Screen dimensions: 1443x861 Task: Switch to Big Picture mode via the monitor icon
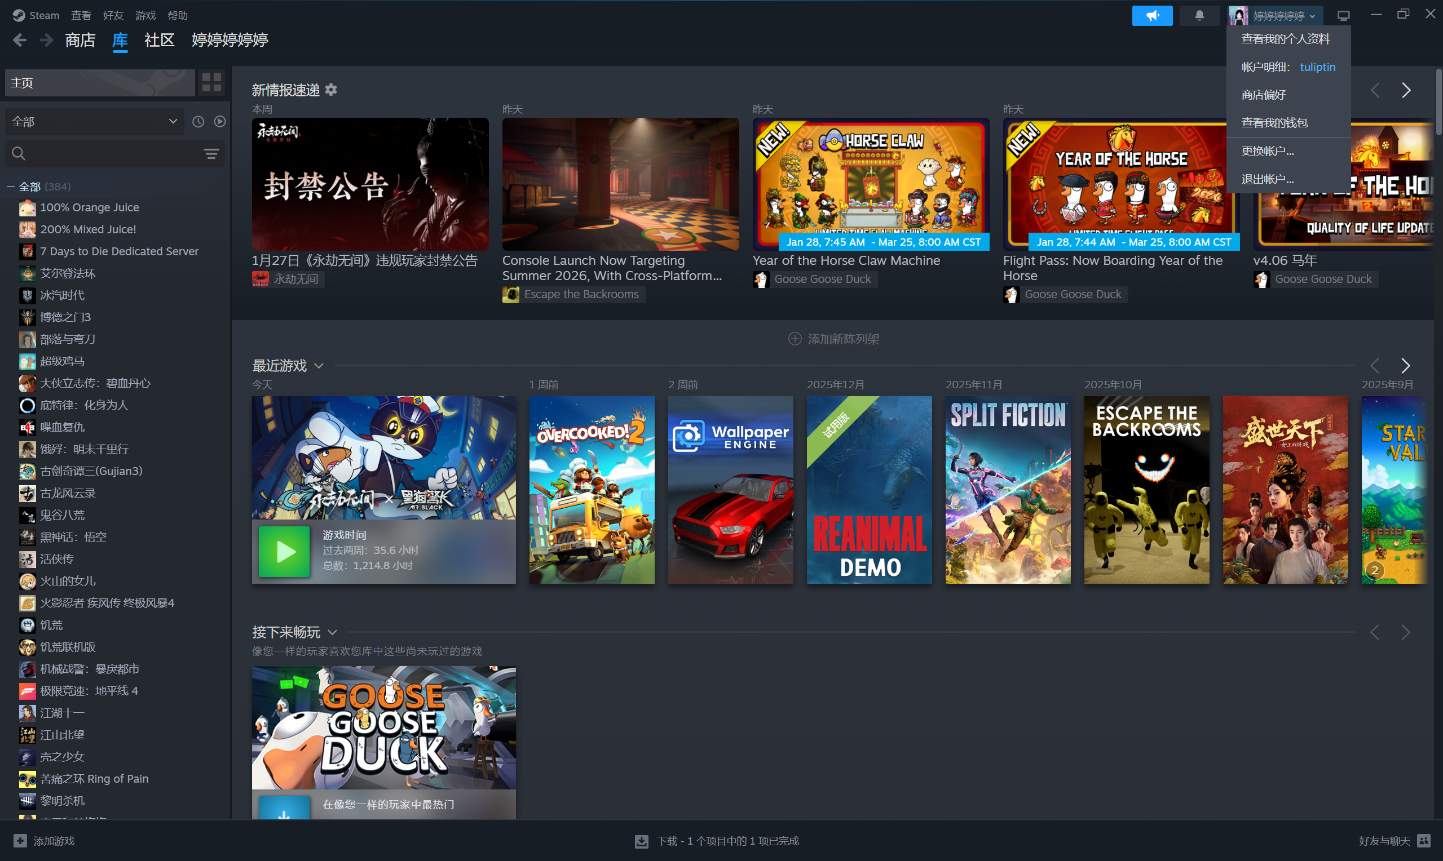tap(1343, 16)
